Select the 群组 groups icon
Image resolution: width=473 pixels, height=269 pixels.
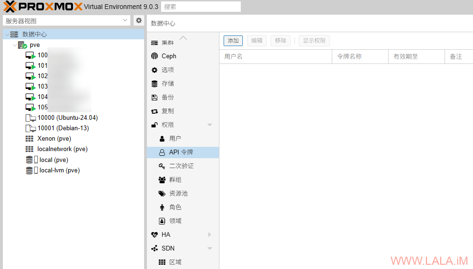click(x=162, y=180)
